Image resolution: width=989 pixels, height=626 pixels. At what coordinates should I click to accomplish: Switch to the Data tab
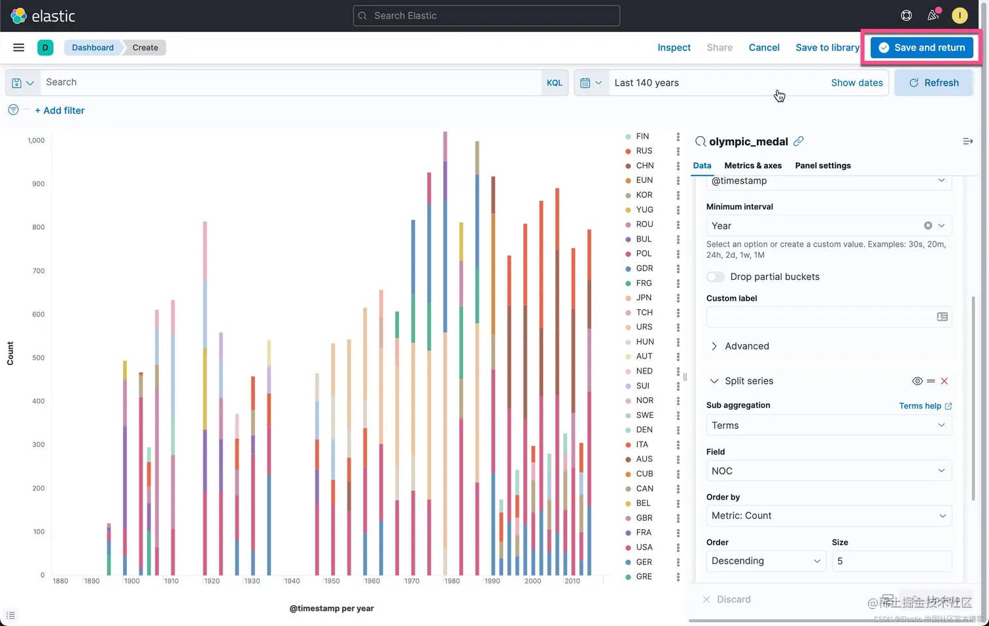(x=702, y=165)
